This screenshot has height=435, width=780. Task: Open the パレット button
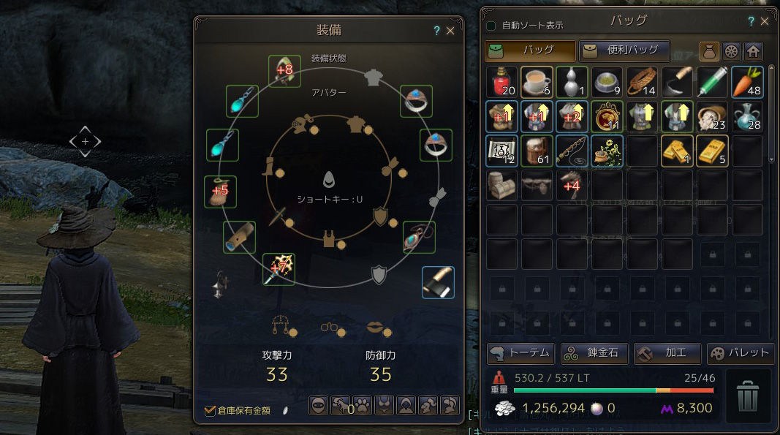click(741, 353)
